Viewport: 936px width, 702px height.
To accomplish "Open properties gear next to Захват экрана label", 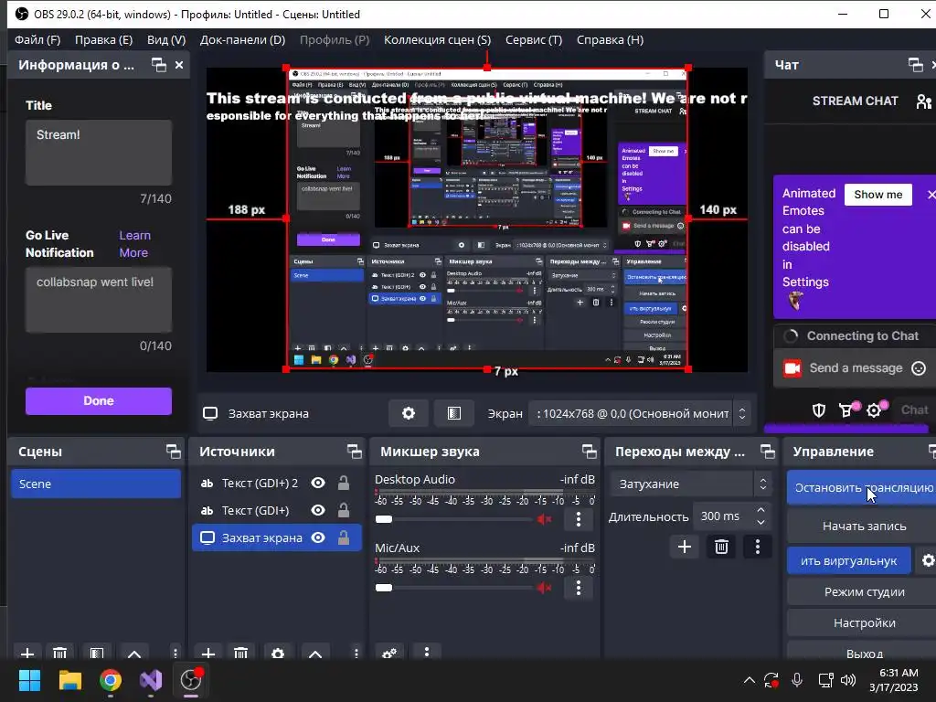I will (x=409, y=413).
